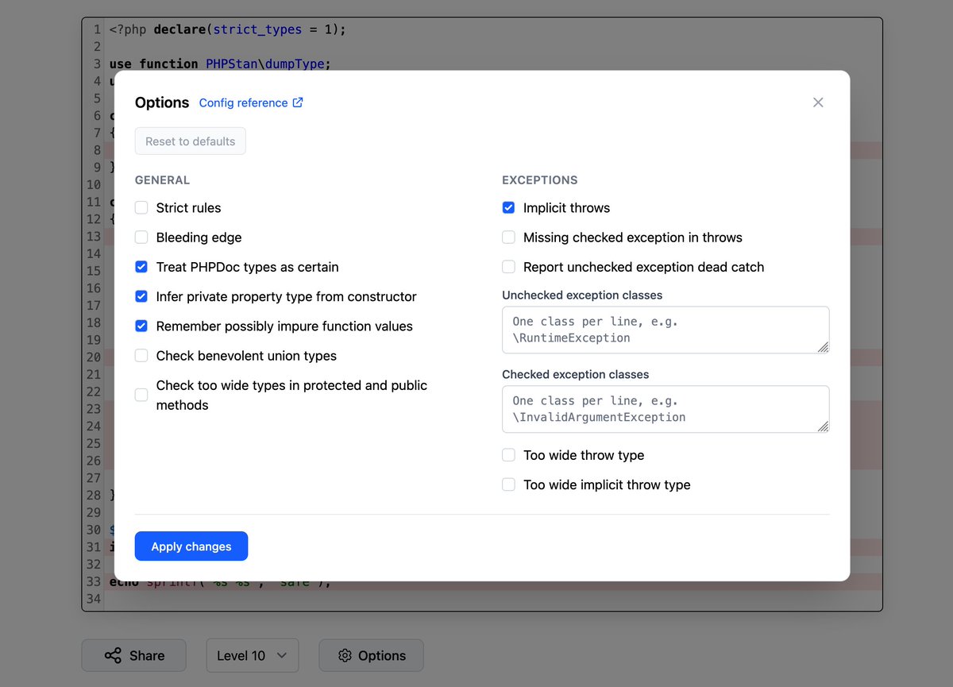Click the GENERAL section heading
Viewport: 953px width, 687px height.
point(162,180)
